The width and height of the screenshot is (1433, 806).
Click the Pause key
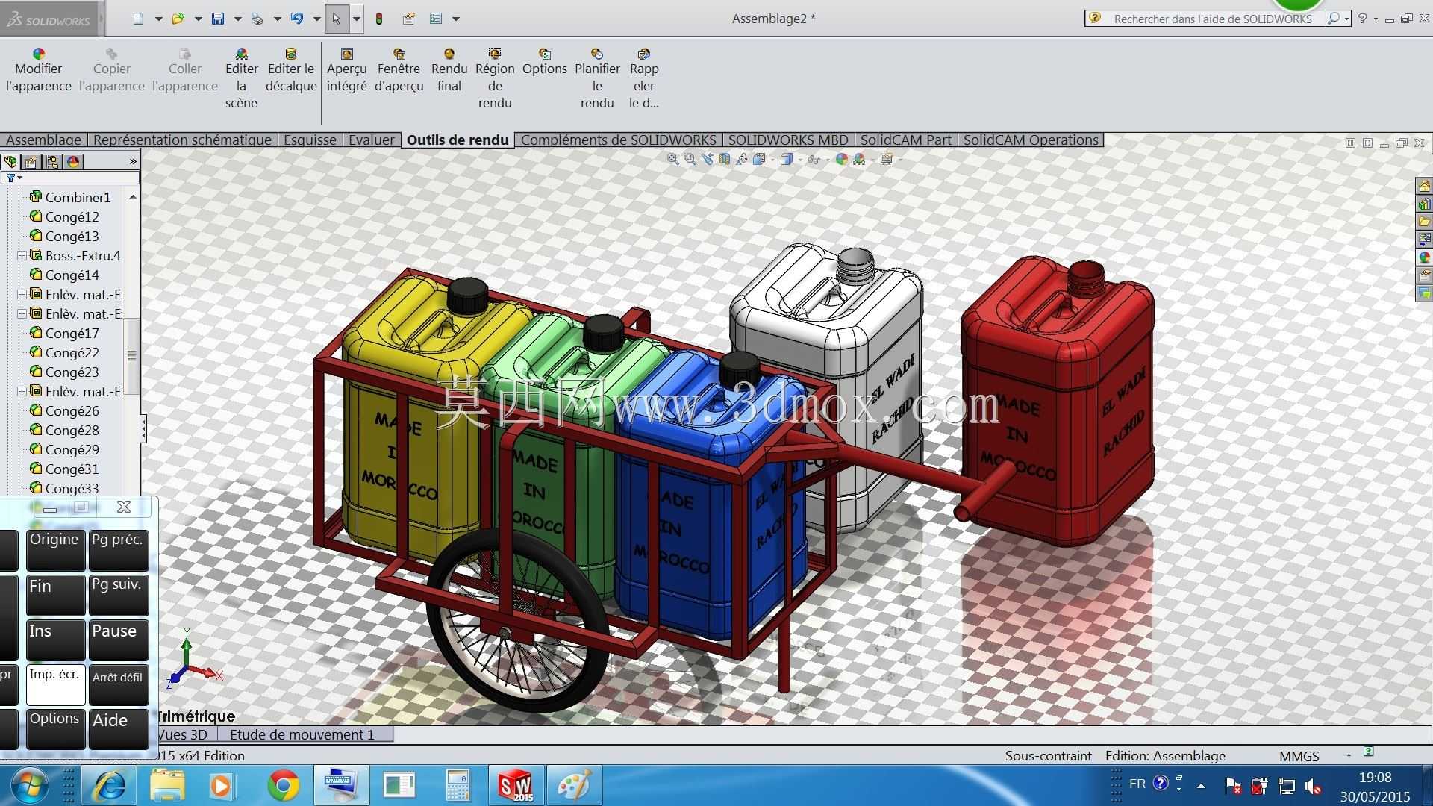tap(119, 640)
